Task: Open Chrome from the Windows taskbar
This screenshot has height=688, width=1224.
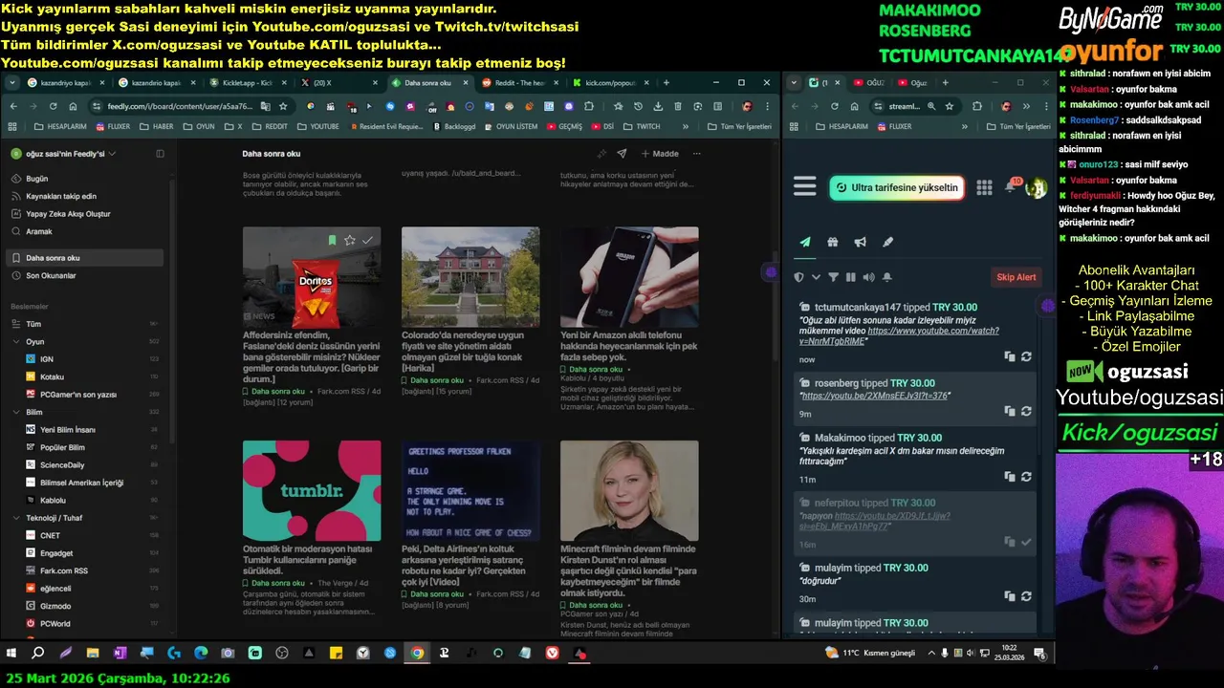Action: (417, 654)
